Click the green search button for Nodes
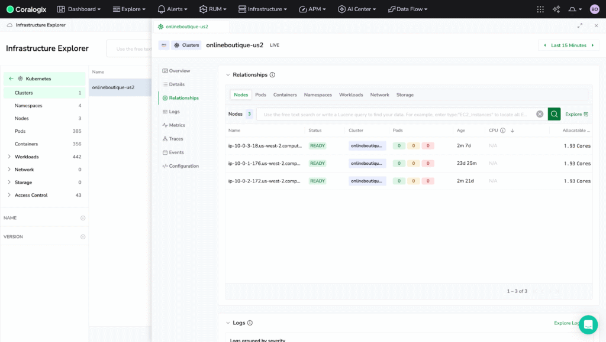 coord(554,114)
